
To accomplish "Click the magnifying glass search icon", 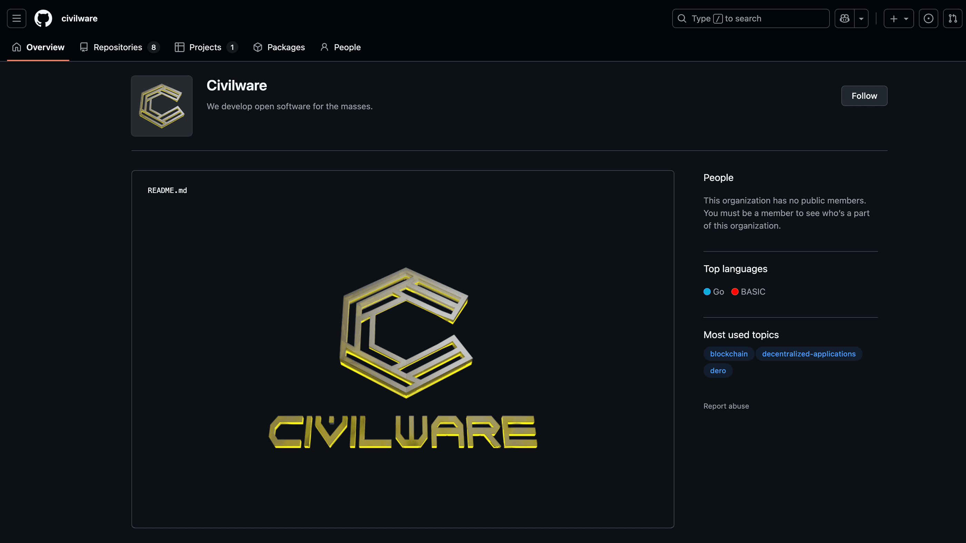I will [x=681, y=18].
